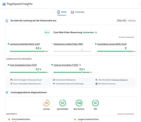Click the Core Web Vitals help icon

(x=96, y=32)
